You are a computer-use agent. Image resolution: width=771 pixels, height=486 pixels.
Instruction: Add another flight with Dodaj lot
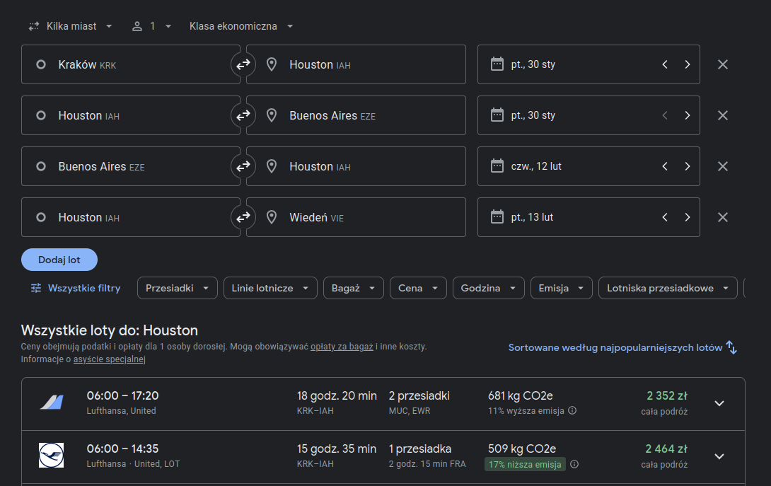[59, 260]
